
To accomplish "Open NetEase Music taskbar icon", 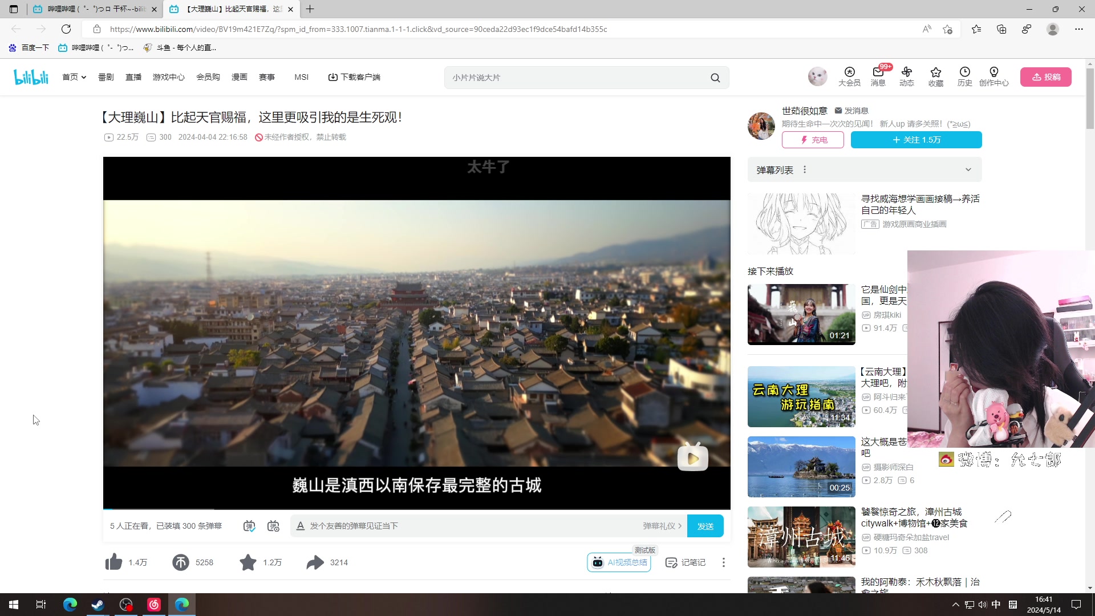I will [x=154, y=605].
